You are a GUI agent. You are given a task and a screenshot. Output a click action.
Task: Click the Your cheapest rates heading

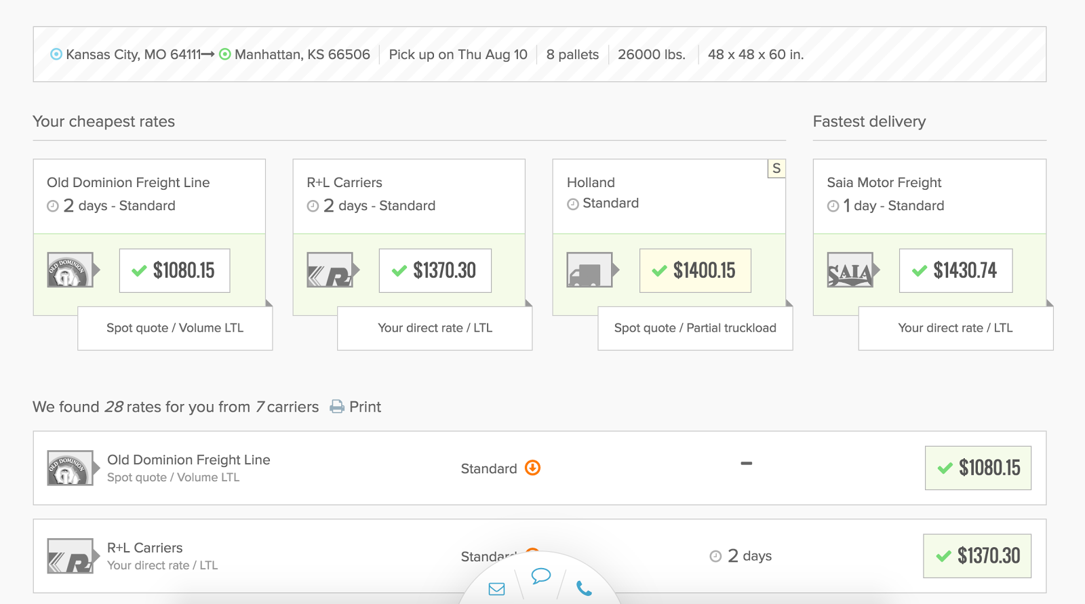click(104, 121)
